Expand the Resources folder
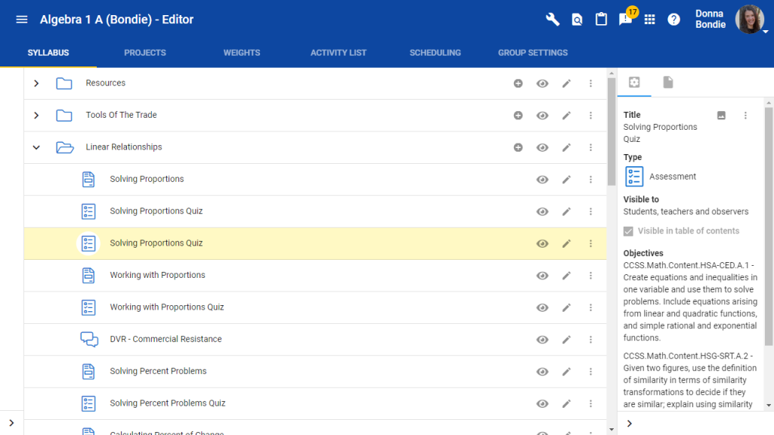This screenshot has width=774, height=435. click(36, 84)
